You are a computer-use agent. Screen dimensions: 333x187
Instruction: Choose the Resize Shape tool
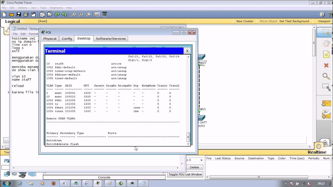tap(326, 87)
